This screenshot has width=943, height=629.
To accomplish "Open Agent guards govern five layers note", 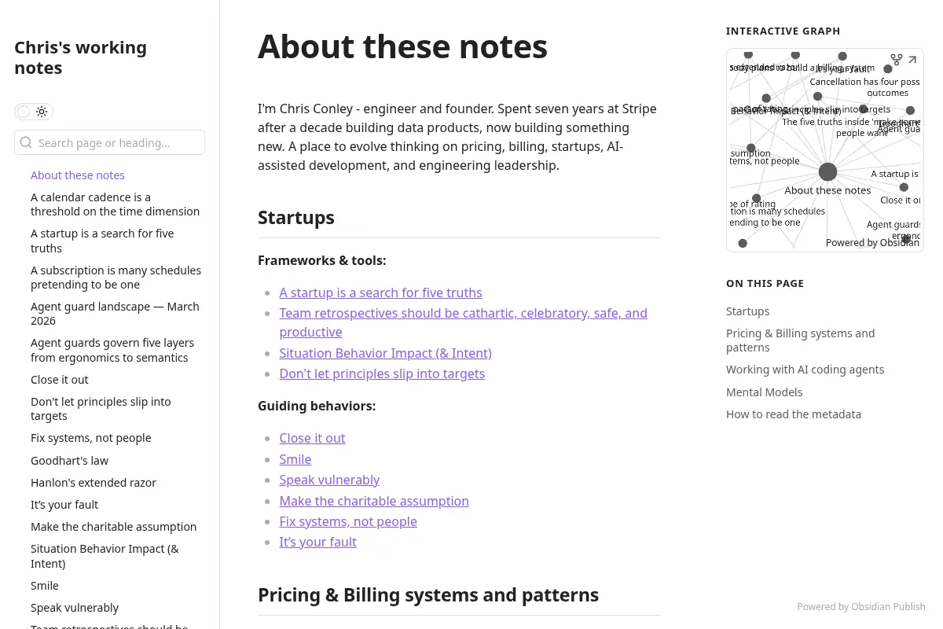I will click(x=112, y=350).
